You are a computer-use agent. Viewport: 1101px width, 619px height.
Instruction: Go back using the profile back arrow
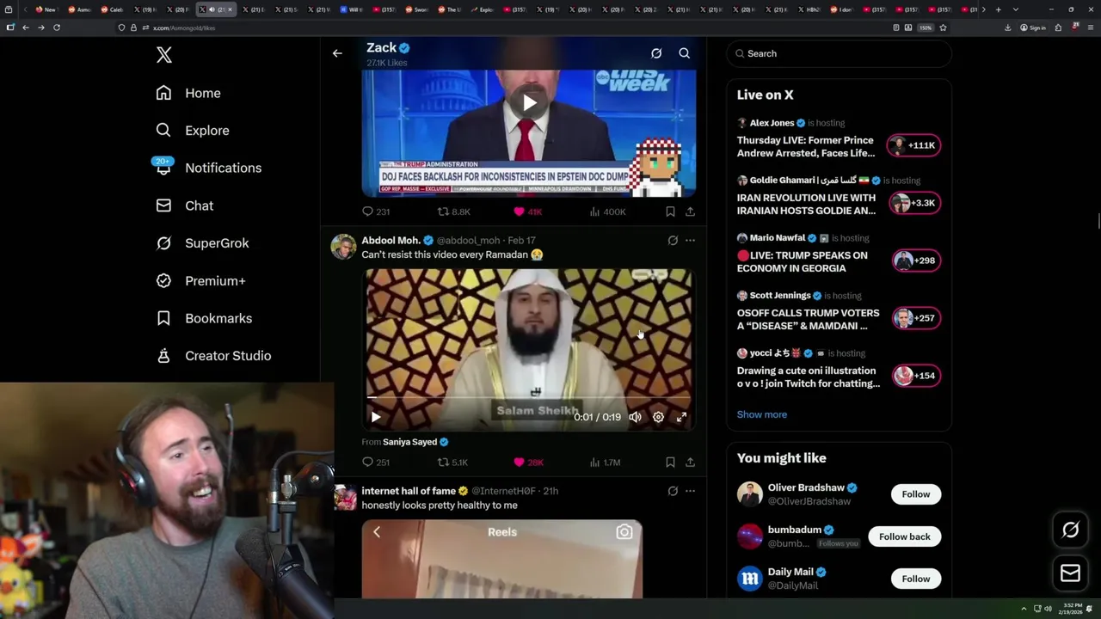click(x=337, y=53)
